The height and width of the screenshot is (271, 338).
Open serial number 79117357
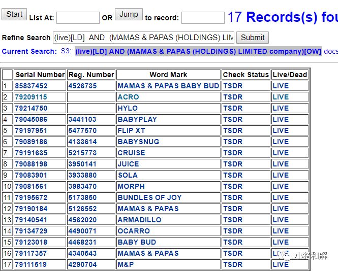pos(31,254)
